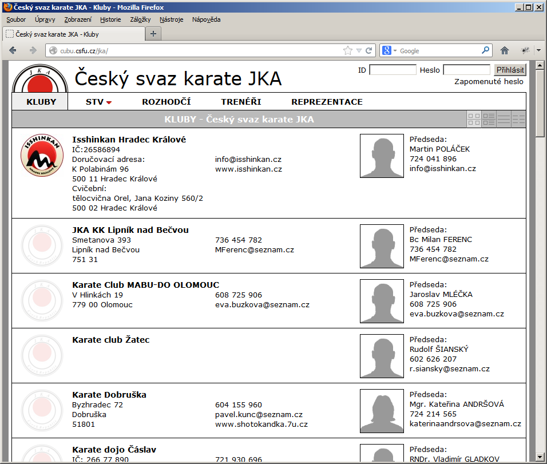Screen dimensions: 547x464
Task: Select the Český svaz karate JKA browser tab
Action: (74, 34)
